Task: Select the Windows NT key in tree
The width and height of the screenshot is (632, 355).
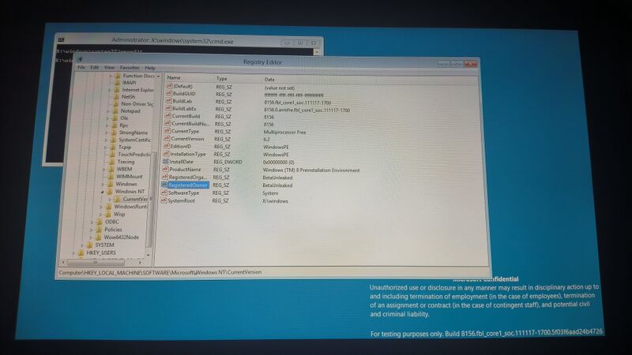Action: tap(130, 192)
